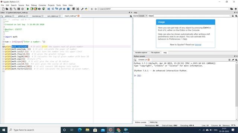The height and width of the screenshot is (133, 238).
Task: Switch to global.py editor tab
Action: 8,16
